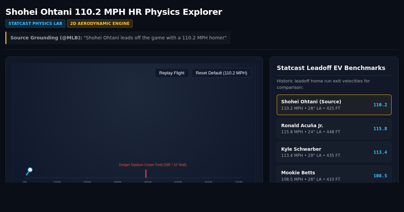
Task: Click the baseball launch marker on chart
Action: click(30, 170)
